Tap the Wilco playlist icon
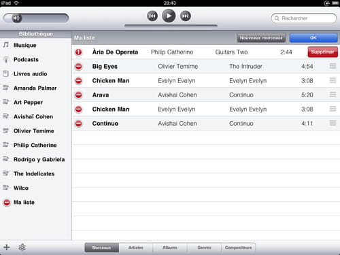This screenshot has width=340, height=255. (x=5, y=188)
